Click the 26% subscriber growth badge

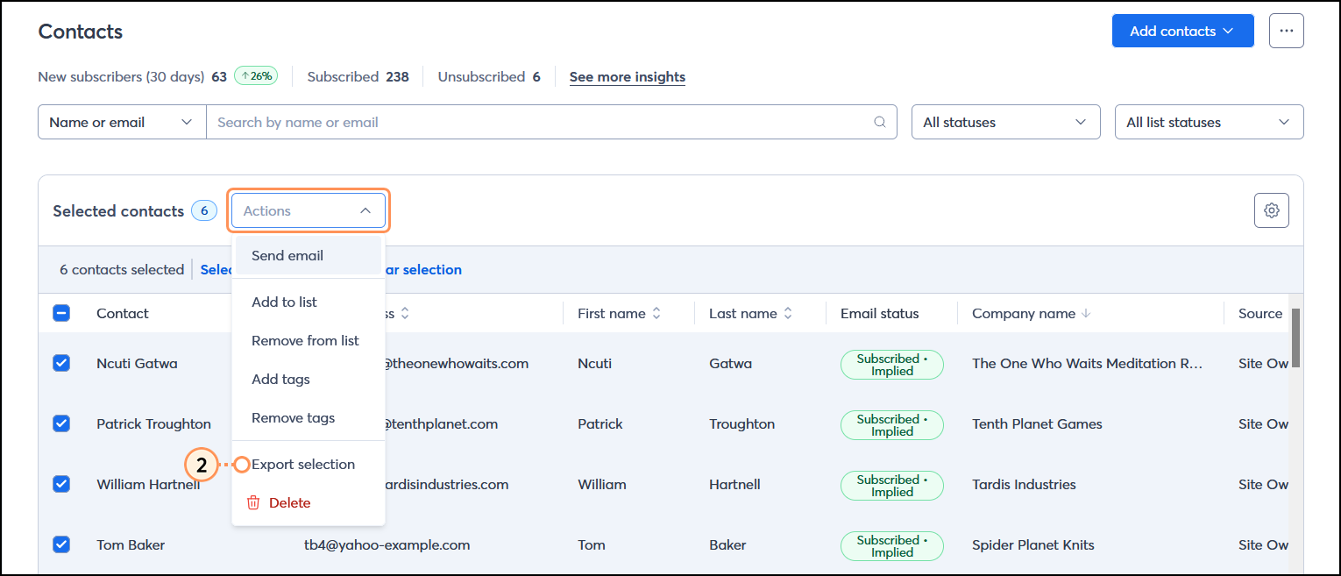[x=255, y=76]
